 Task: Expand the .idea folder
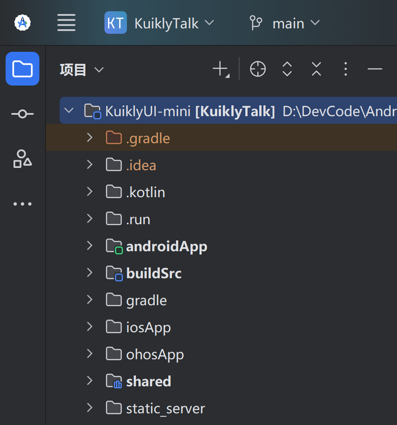(x=90, y=164)
